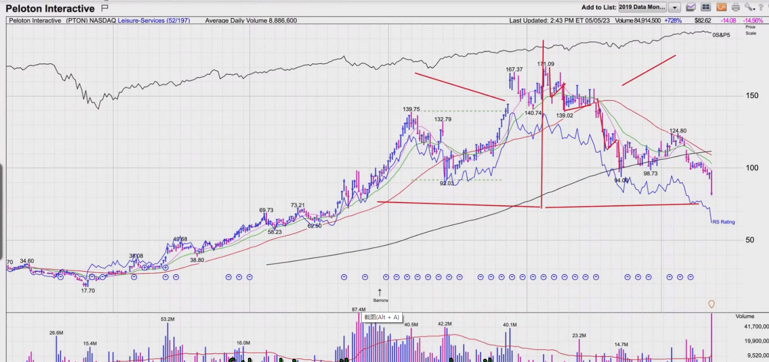This screenshot has height=362, width=769.
Task: Click the 132.79 price label
Action: 443,119
